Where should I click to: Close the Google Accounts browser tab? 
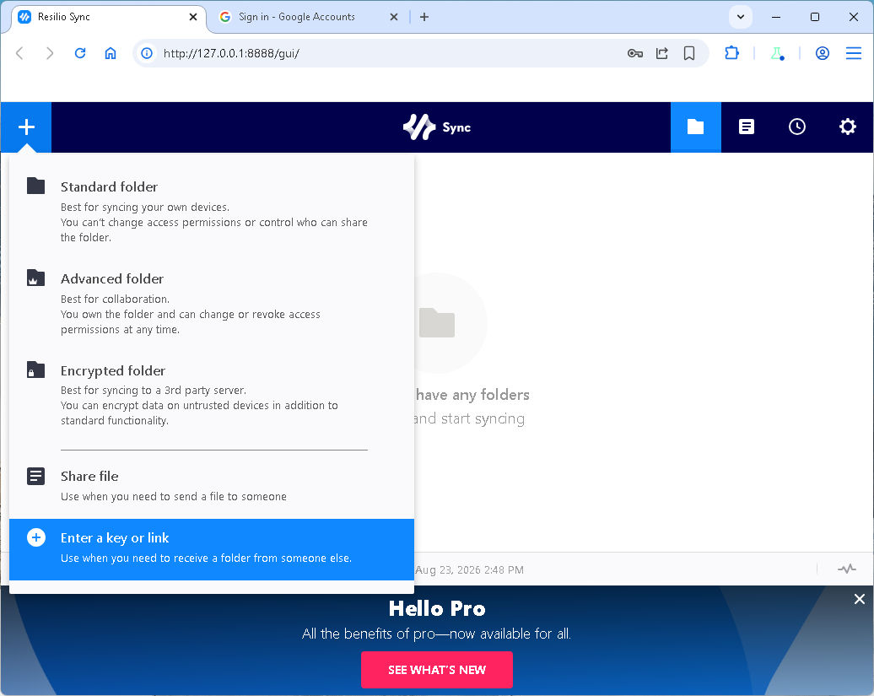(x=393, y=17)
